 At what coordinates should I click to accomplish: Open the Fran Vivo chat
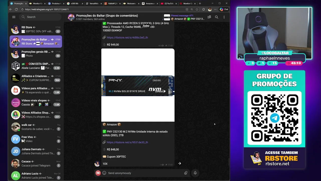click(36, 139)
